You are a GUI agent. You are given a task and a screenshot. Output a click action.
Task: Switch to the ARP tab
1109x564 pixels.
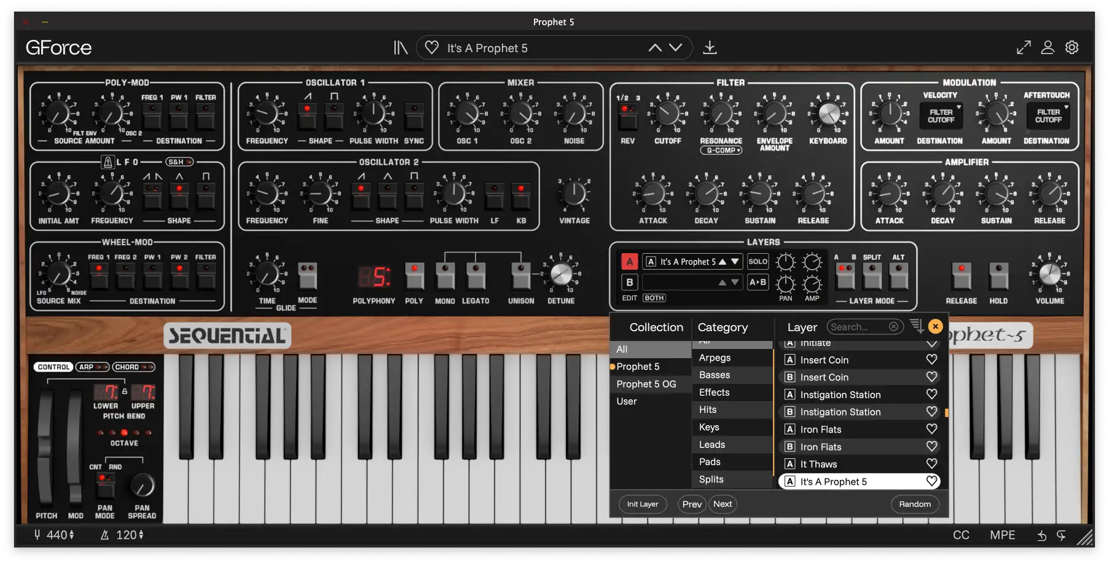coord(92,367)
